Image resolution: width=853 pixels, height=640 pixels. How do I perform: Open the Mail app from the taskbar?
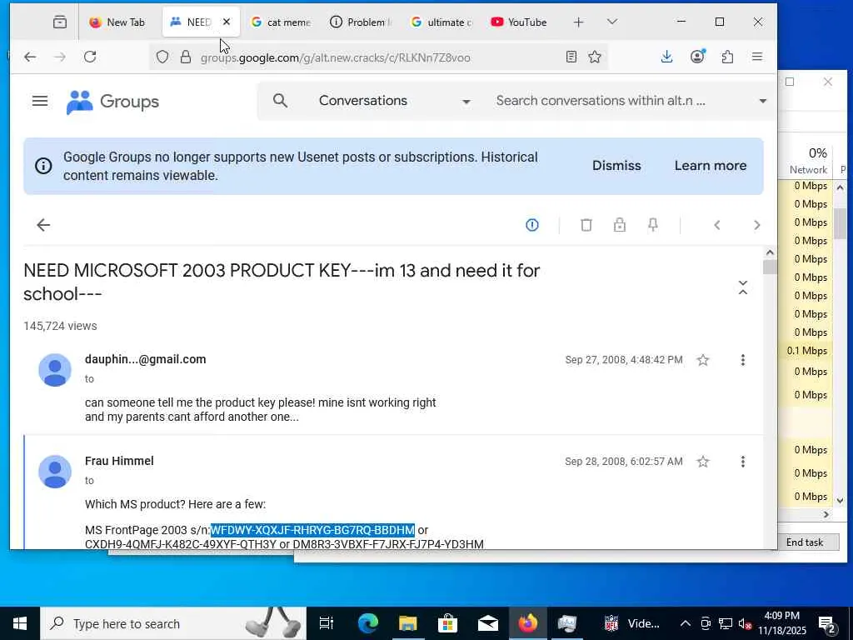(488, 623)
